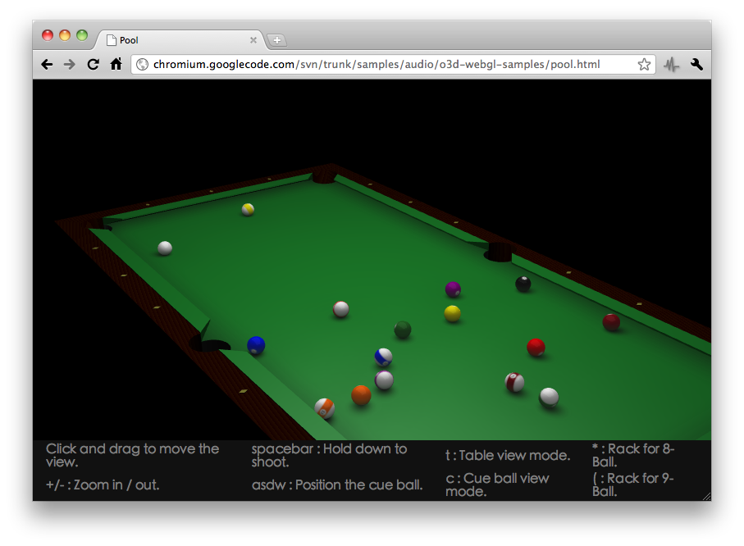Open the wrench settings menu
Screen dimensions: 744x546
pyautogui.click(x=696, y=64)
